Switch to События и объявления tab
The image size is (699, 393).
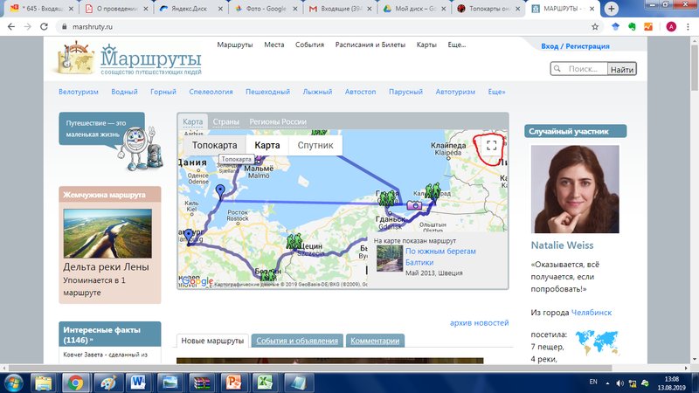tap(297, 341)
